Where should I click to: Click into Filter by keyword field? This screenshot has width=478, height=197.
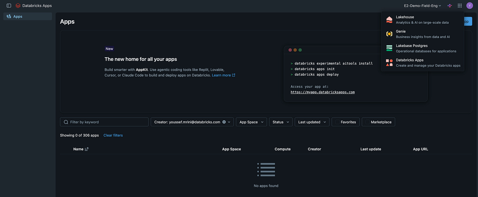coord(104,122)
